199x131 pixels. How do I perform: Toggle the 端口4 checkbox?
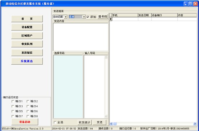pyautogui.click(x=28, y=106)
